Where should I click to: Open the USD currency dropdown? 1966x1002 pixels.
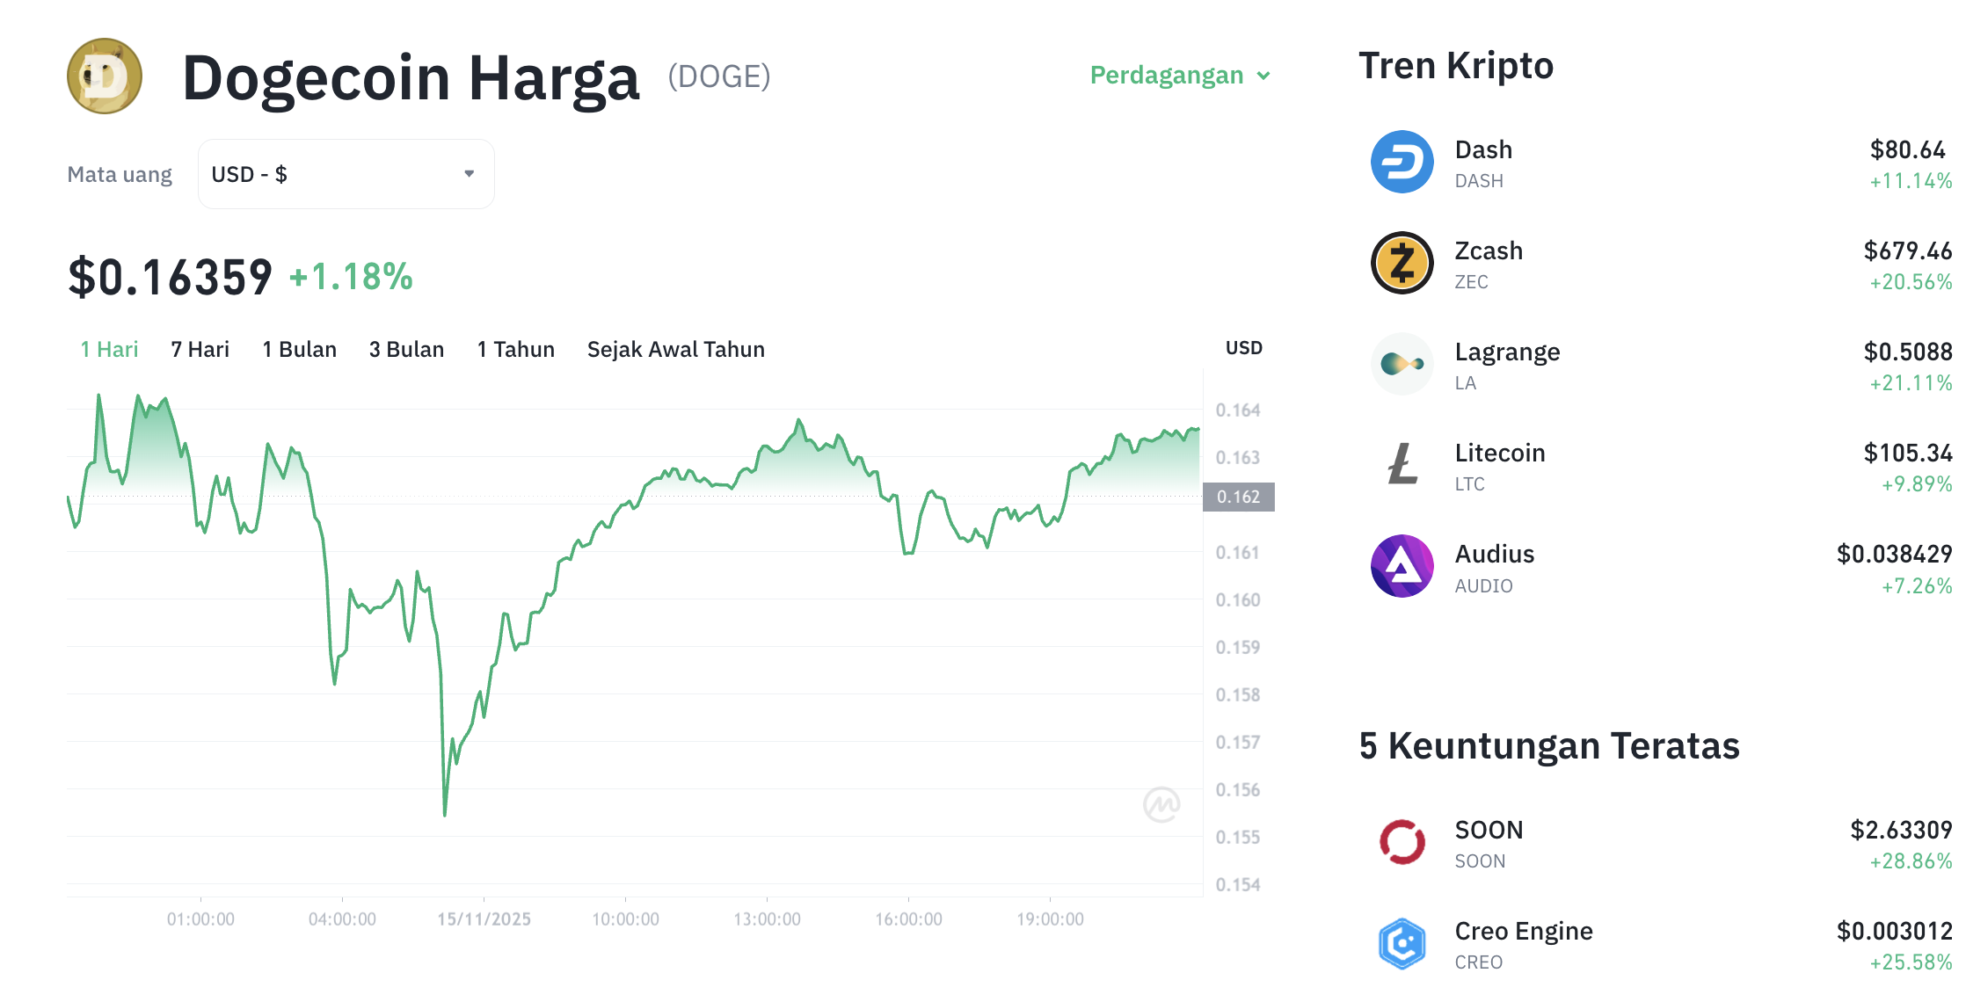[346, 173]
